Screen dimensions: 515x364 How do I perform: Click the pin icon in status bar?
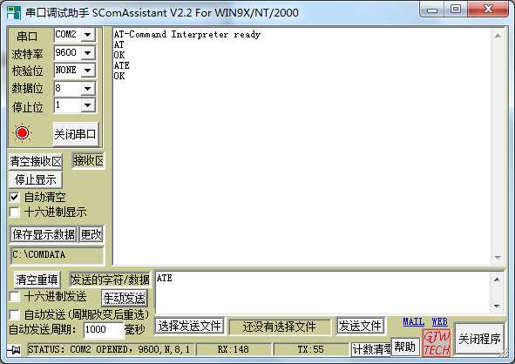[14, 350]
